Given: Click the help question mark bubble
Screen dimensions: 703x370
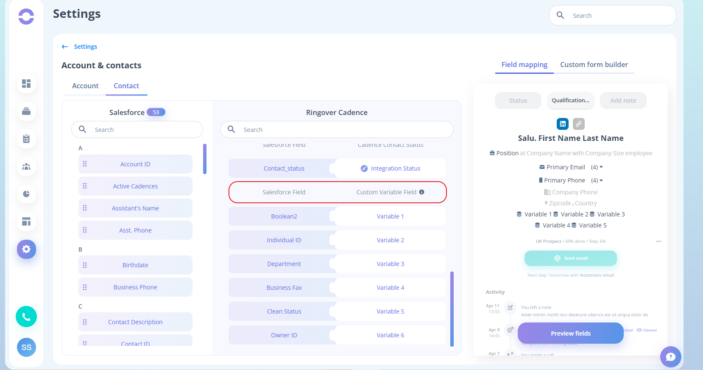Looking at the screenshot, I should (x=670, y=357).
